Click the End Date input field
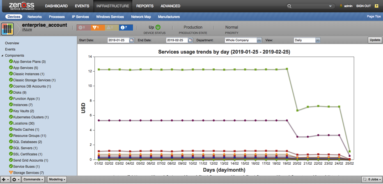Image resolution: width=383 pixels, height=184 pixels. pyautogui.click(x=177, y=40)
